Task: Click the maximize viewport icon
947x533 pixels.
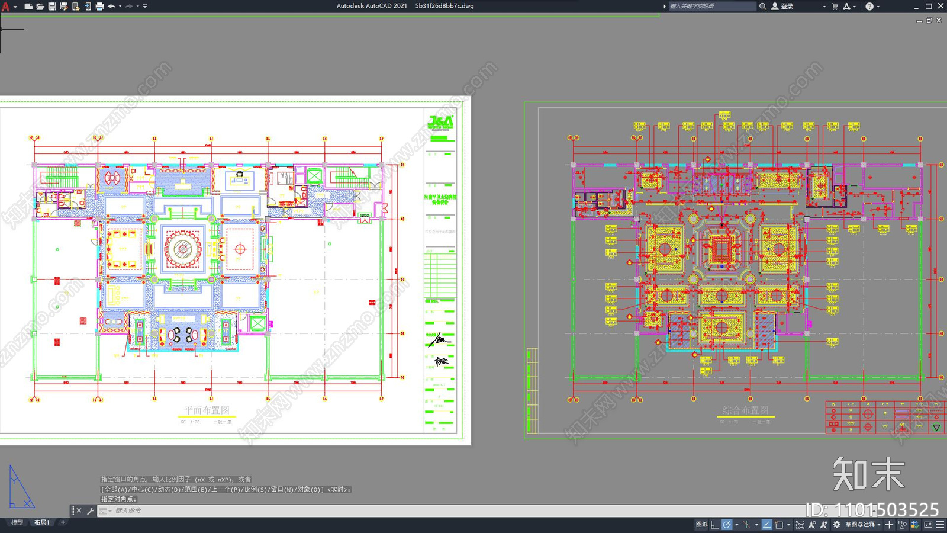Action: 800,525
